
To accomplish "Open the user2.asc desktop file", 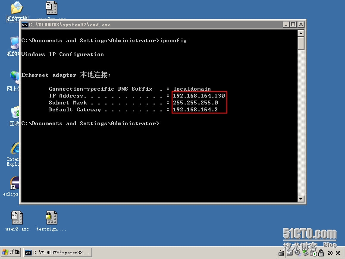I will pyautogui.click(x=17, y=221).
